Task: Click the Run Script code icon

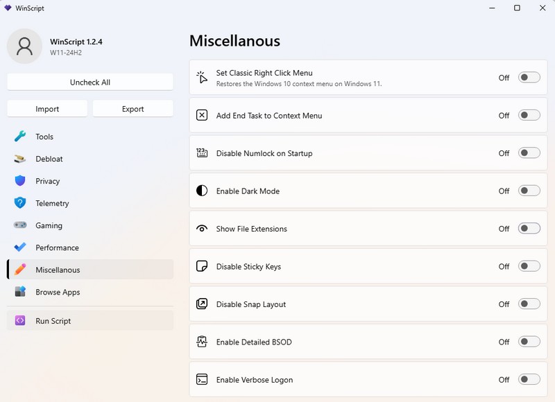Action: tap(20, 321)
